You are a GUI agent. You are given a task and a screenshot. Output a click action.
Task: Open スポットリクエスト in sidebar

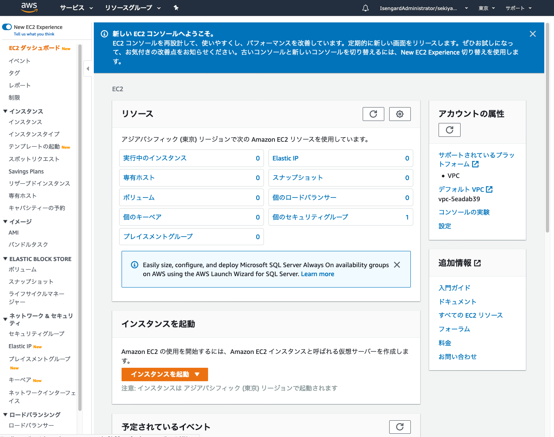34,159
